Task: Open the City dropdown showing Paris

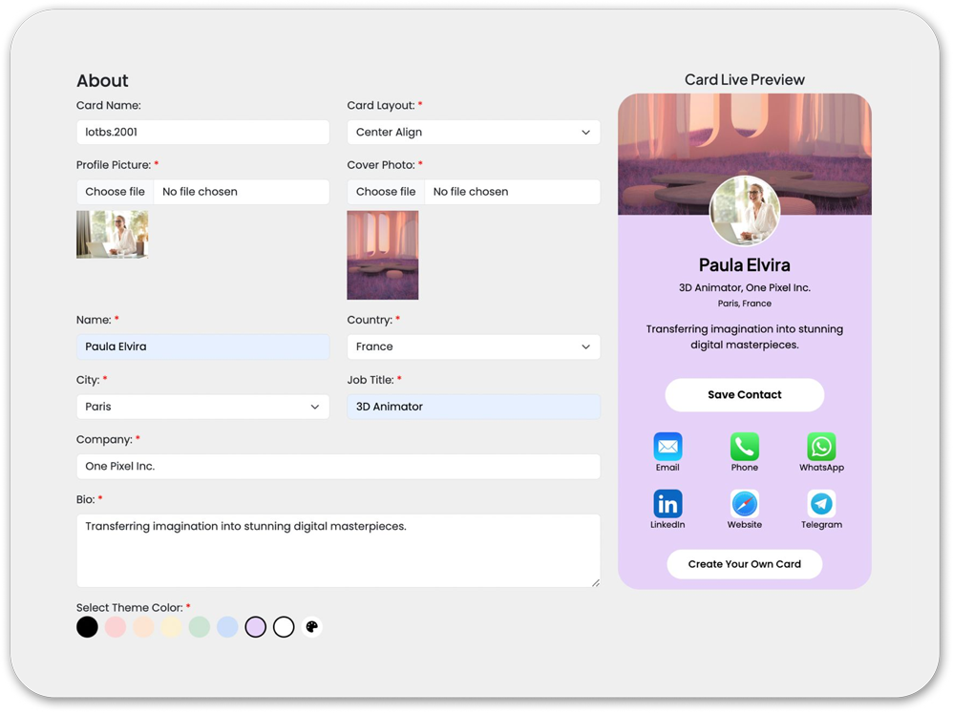Action: pyautogui.click(x=203, y=407)
